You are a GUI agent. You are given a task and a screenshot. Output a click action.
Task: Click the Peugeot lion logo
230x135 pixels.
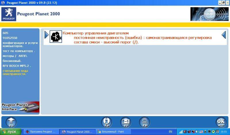click(x=9, y=14)
